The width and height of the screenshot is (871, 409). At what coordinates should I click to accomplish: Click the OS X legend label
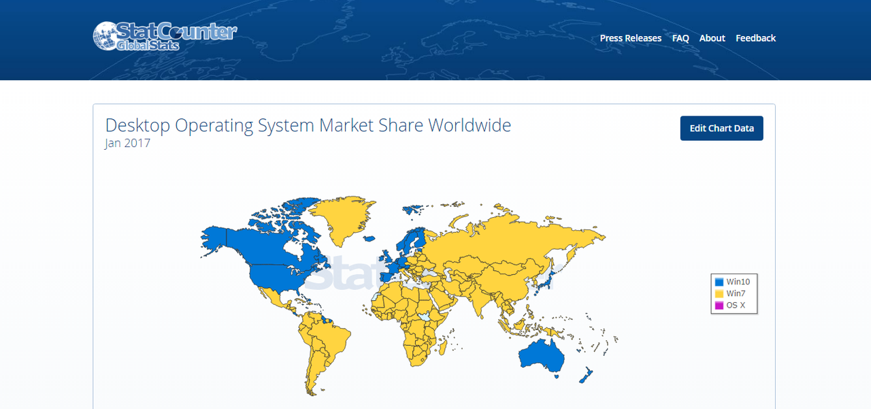coord(736,306)
